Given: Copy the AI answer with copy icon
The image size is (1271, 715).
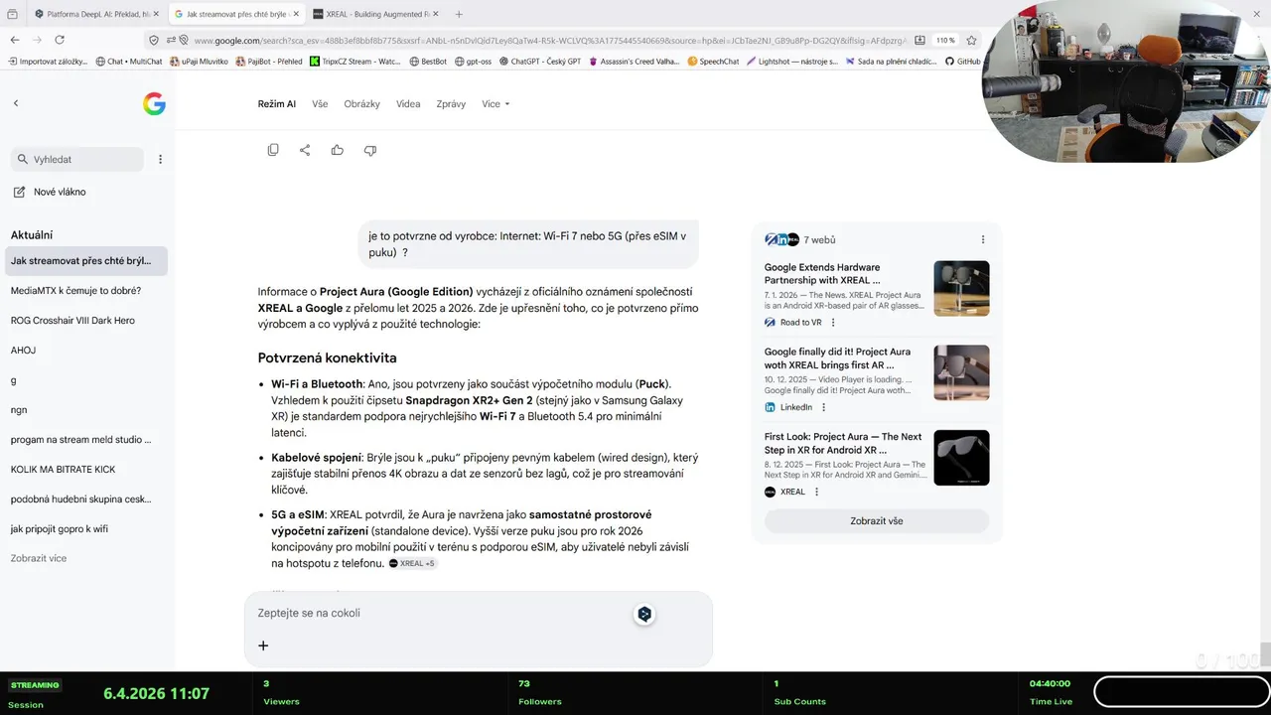Looking at the screenshot, I should [273, 150].
